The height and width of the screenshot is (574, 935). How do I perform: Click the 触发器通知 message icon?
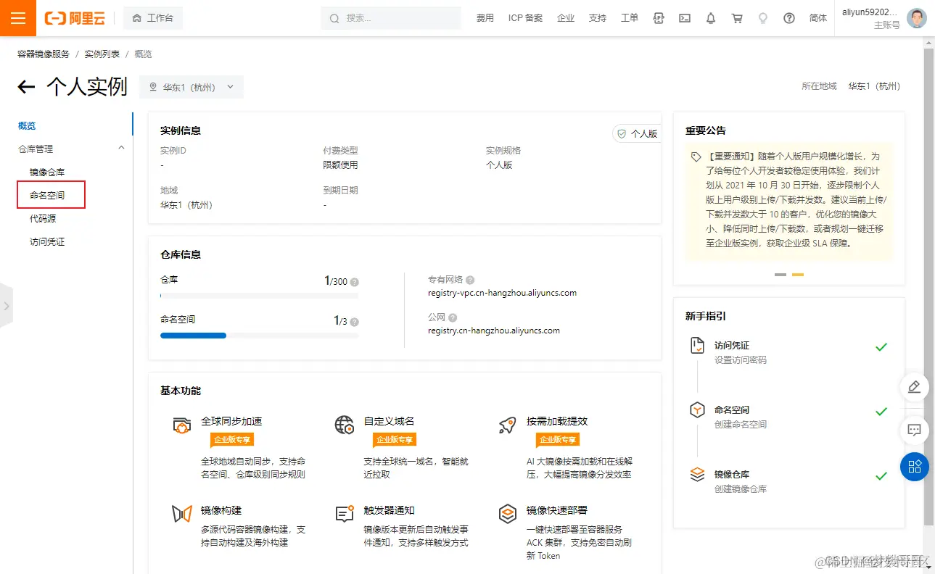coord(345,515)
